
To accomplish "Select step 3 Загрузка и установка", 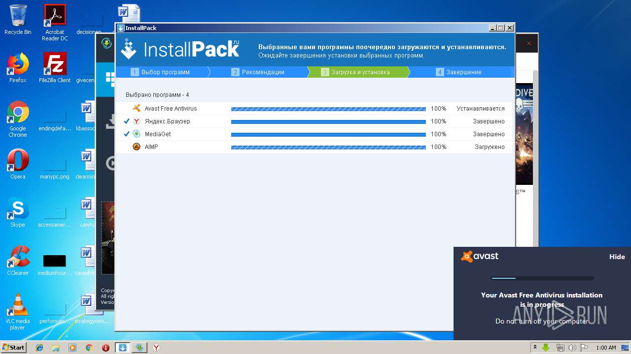I will [355, 72].
